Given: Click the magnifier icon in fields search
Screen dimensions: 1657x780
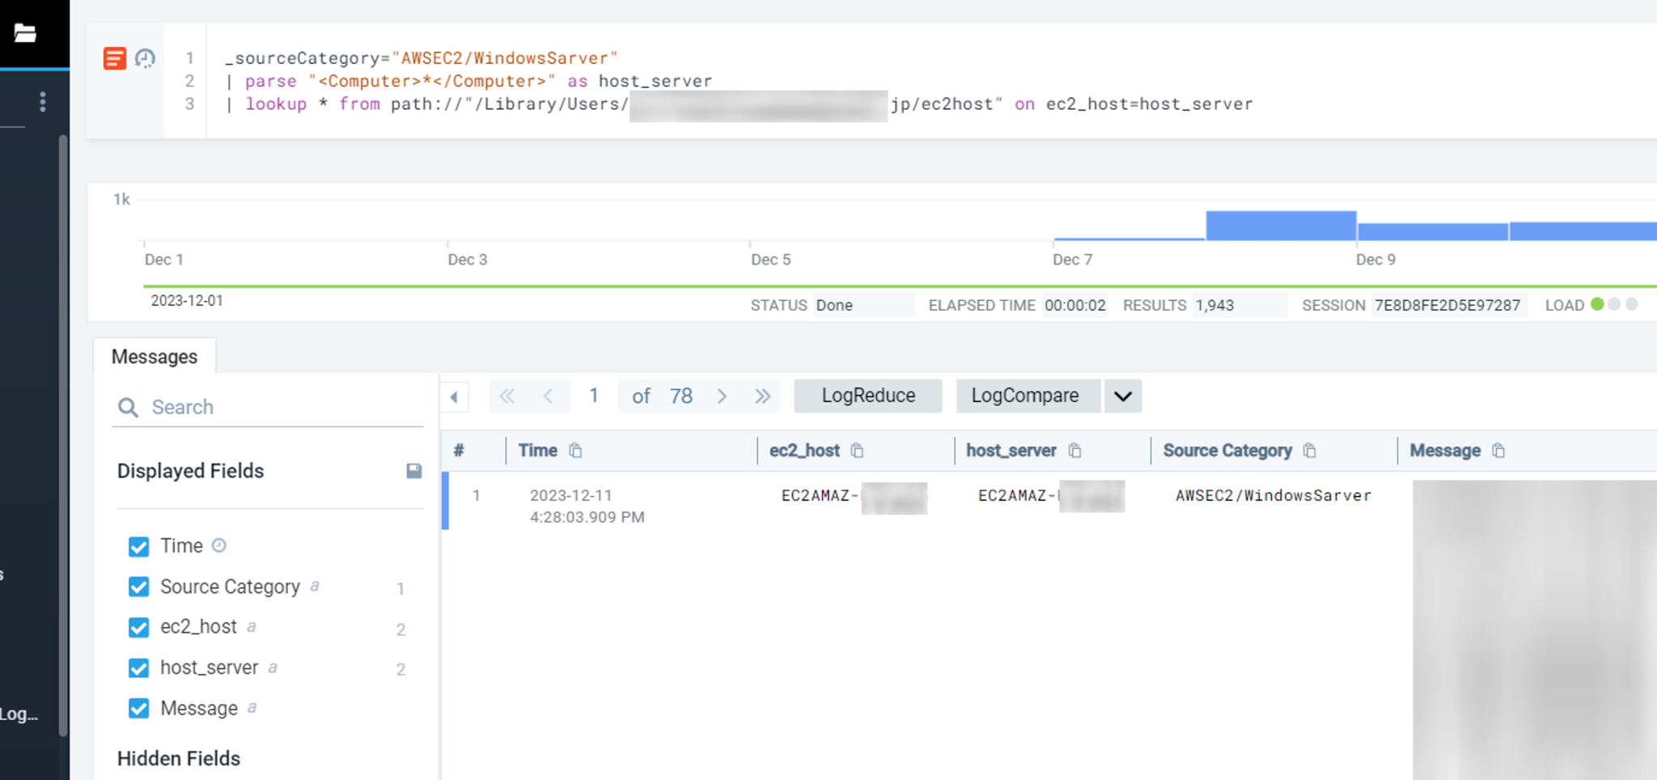Looking at the screenshot, I should point(128,407).
